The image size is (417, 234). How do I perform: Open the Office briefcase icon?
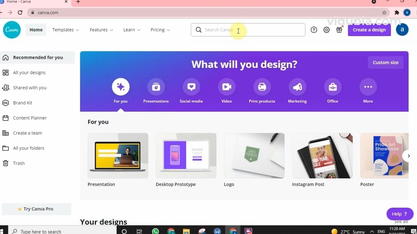tap(333, 87)
